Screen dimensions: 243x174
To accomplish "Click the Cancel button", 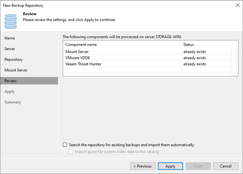I will click(226, 166).
